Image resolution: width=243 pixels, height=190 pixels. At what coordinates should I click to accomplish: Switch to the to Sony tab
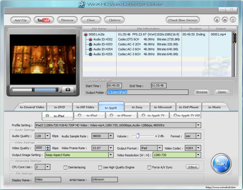pyautogui.click(x=137, y=107)
